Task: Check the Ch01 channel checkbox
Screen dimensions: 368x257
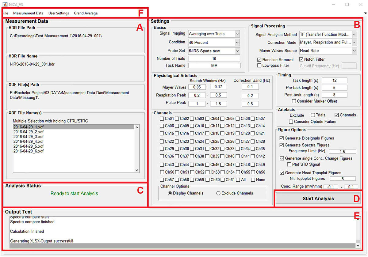Action: click(162, 119)
